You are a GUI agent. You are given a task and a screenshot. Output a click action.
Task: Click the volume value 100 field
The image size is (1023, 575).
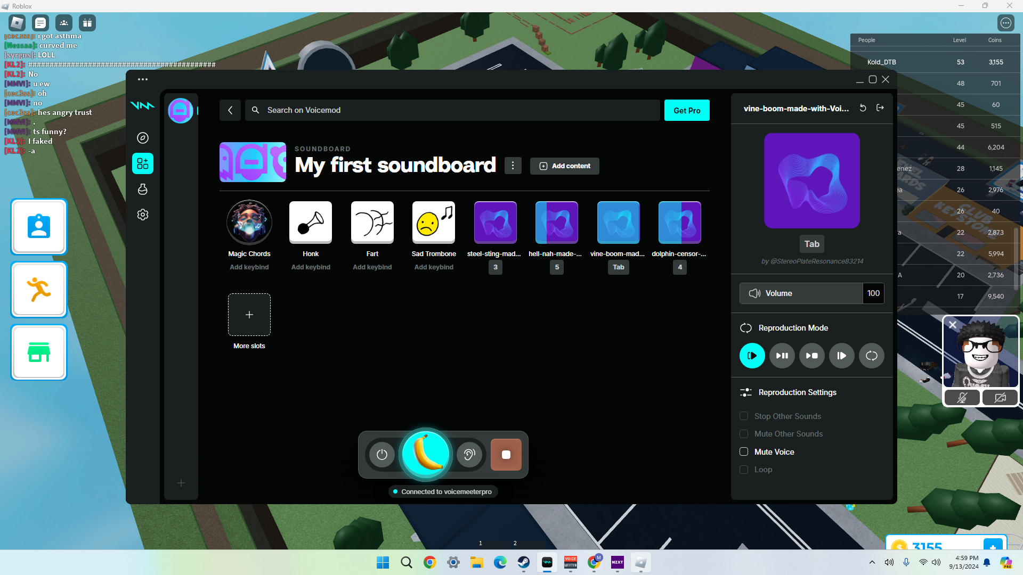point(873,293)
